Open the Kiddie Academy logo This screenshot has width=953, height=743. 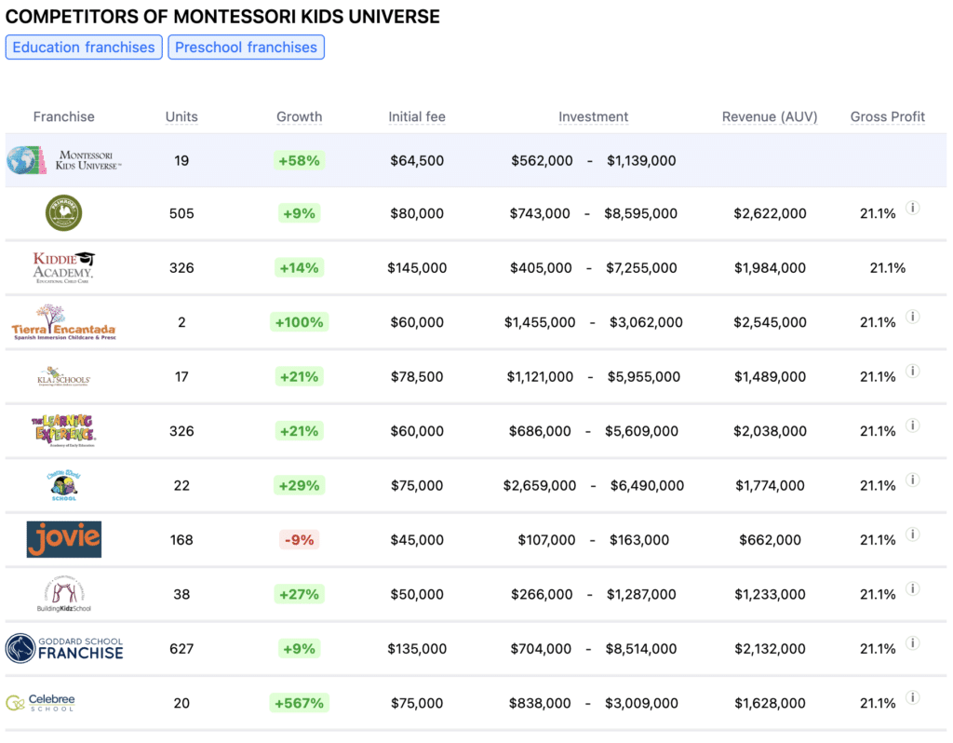64,267
